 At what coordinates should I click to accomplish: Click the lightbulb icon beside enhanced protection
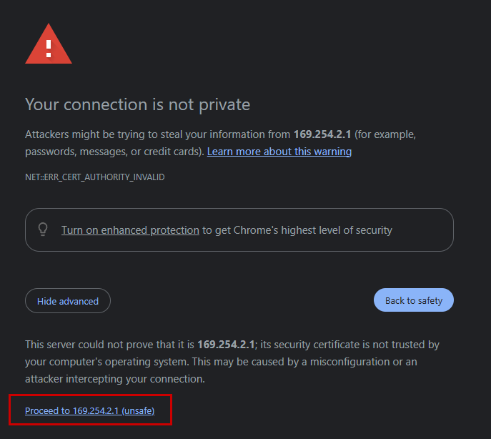(43, 230)
